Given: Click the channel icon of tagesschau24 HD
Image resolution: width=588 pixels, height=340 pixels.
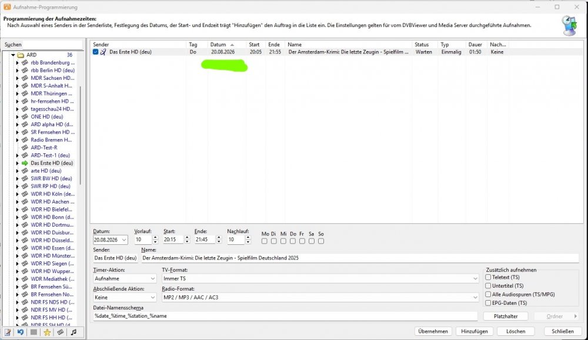Looking at the screenshot, I should point(25,109).
